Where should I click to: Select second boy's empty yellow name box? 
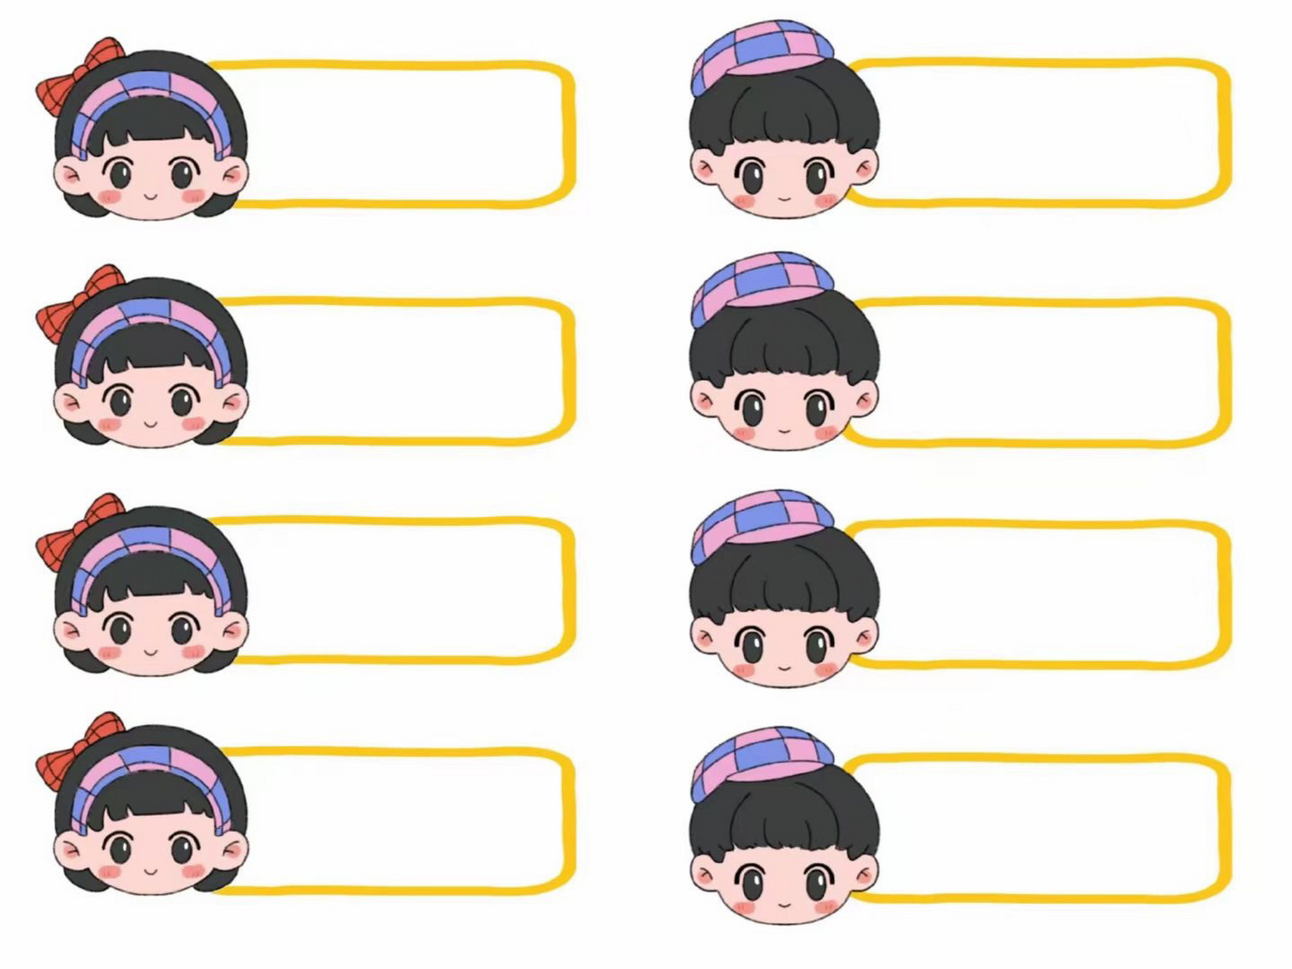pos(1037,372)
